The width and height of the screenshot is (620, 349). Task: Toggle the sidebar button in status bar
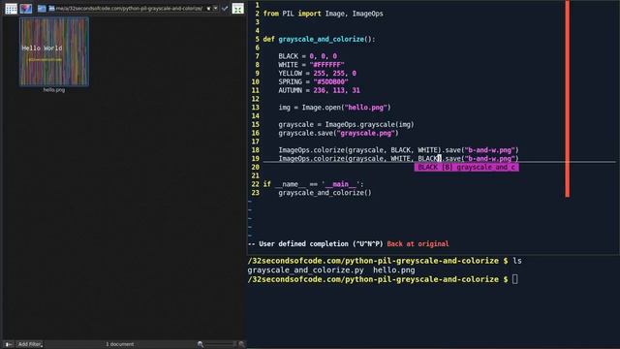tap(9, 344)
